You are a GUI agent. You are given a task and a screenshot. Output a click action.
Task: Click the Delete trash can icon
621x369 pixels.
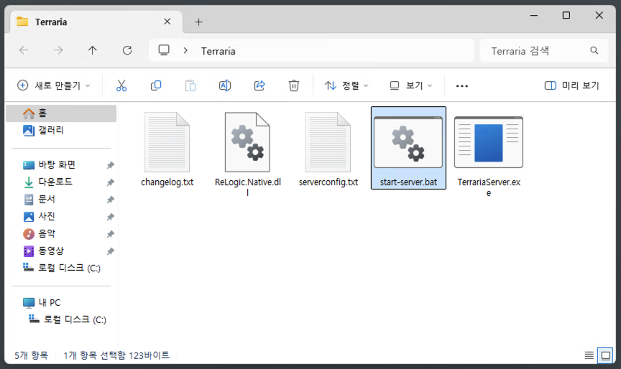click(293, 85)
